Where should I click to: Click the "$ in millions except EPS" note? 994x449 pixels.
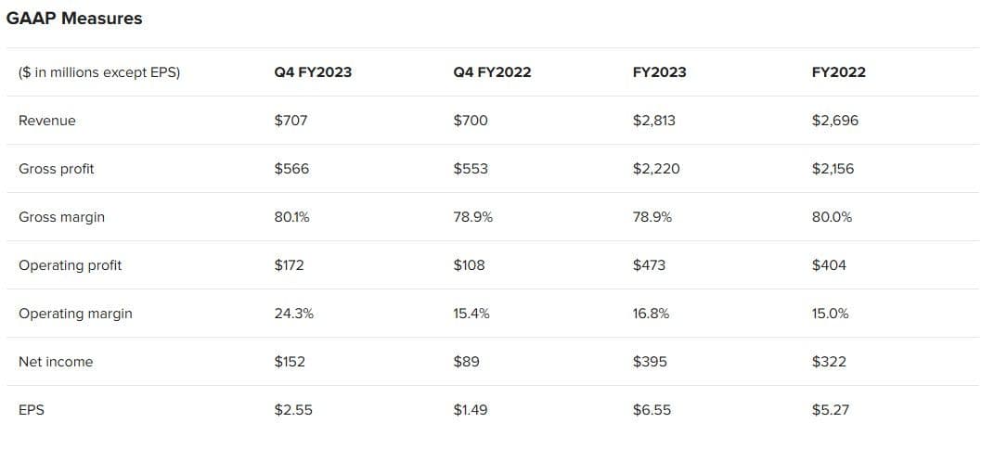click(99, 72)
